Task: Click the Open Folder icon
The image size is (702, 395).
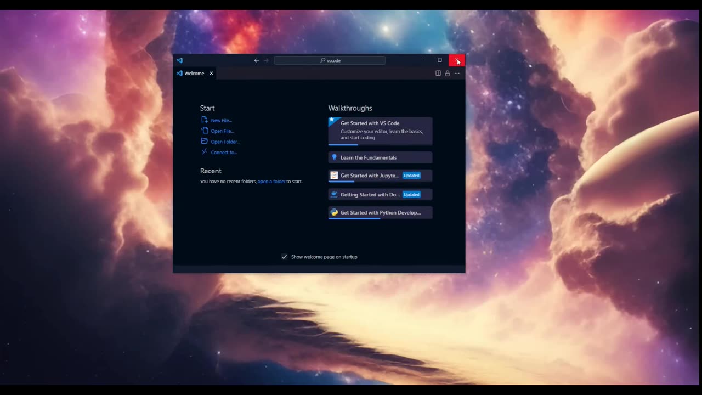Action: (205, 141)
